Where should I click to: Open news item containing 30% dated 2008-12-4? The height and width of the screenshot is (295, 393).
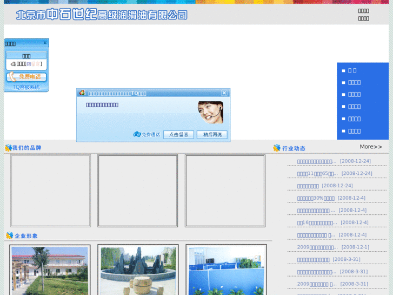316,198
